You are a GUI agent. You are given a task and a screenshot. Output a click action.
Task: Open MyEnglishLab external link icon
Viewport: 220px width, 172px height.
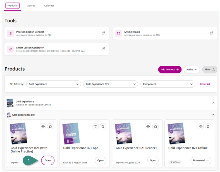click(211, 33)
